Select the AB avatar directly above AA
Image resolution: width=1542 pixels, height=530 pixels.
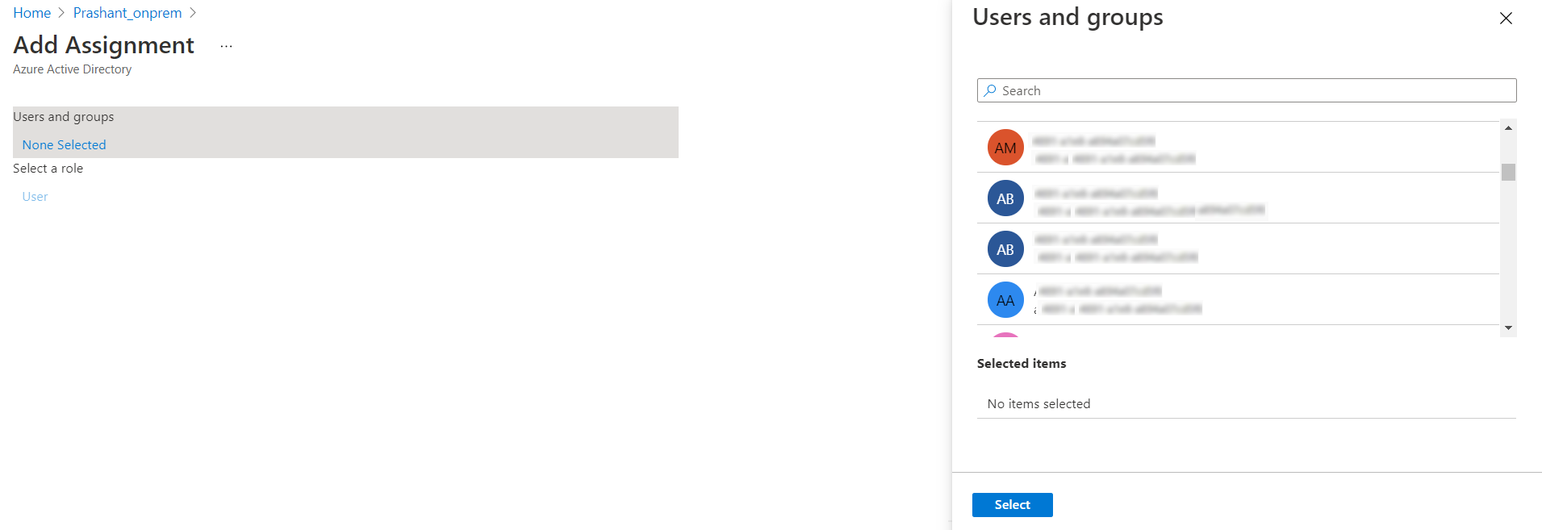[1005, 249]
